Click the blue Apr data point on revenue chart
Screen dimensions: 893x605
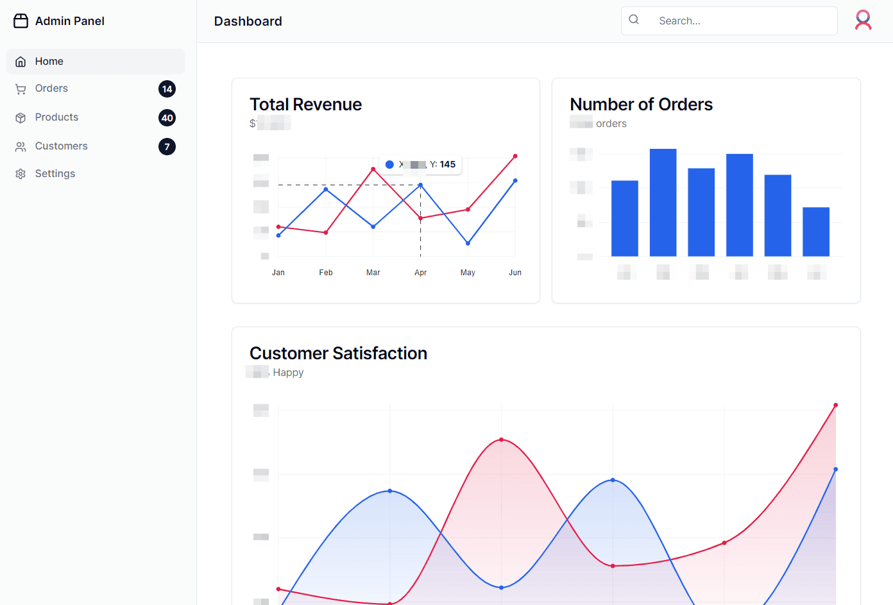pos(421,185)
